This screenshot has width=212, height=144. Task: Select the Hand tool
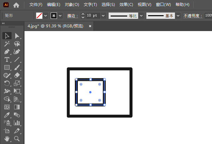point(7,139)
